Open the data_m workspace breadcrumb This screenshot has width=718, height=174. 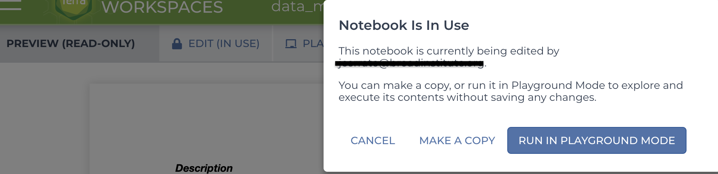(297, 6)
